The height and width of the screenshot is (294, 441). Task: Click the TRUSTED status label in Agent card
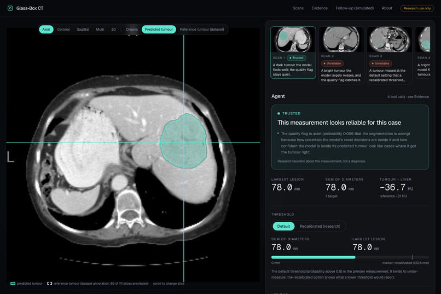click(289, 113)
